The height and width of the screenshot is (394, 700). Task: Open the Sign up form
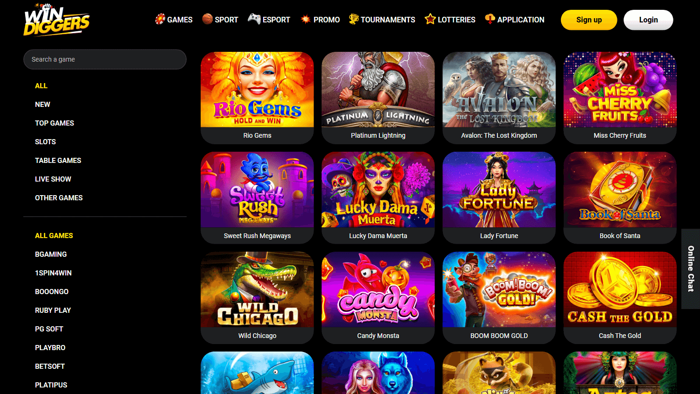click(589, 20)
